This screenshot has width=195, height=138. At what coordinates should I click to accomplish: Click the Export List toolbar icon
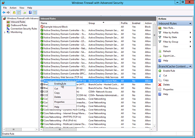pyautogui.click(x=24, y=12)
